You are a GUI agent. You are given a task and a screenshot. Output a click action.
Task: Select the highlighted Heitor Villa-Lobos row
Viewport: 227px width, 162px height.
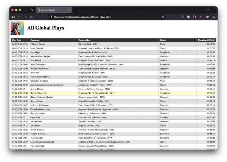click(x=113, y=93)
